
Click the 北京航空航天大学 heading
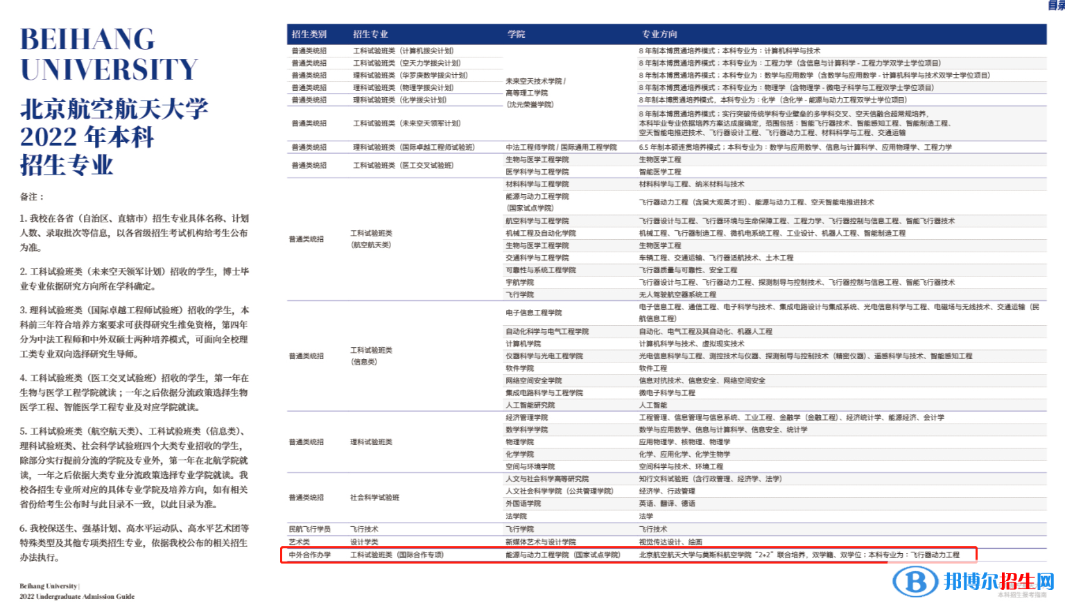[114, 109]
